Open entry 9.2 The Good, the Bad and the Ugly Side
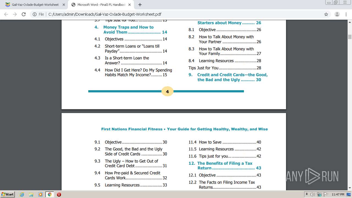Image resolution: width=352 pixels, height=198 pixels. (x=131, y=152)
